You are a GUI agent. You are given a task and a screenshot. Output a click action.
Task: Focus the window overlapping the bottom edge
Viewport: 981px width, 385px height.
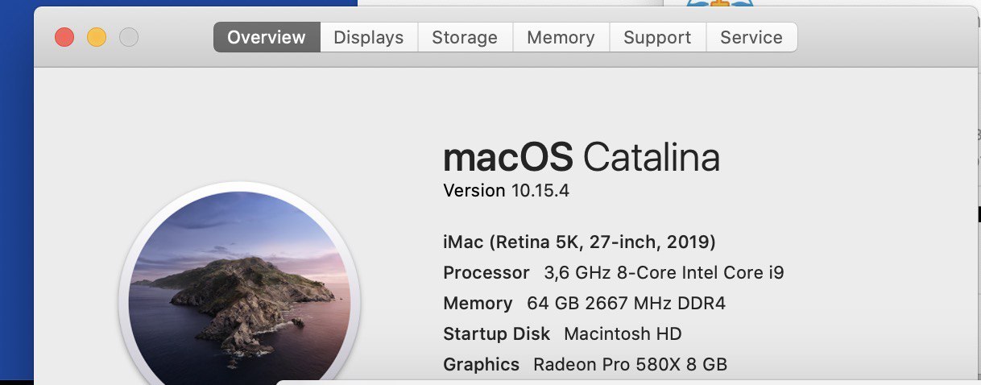[x=628, y=382]
